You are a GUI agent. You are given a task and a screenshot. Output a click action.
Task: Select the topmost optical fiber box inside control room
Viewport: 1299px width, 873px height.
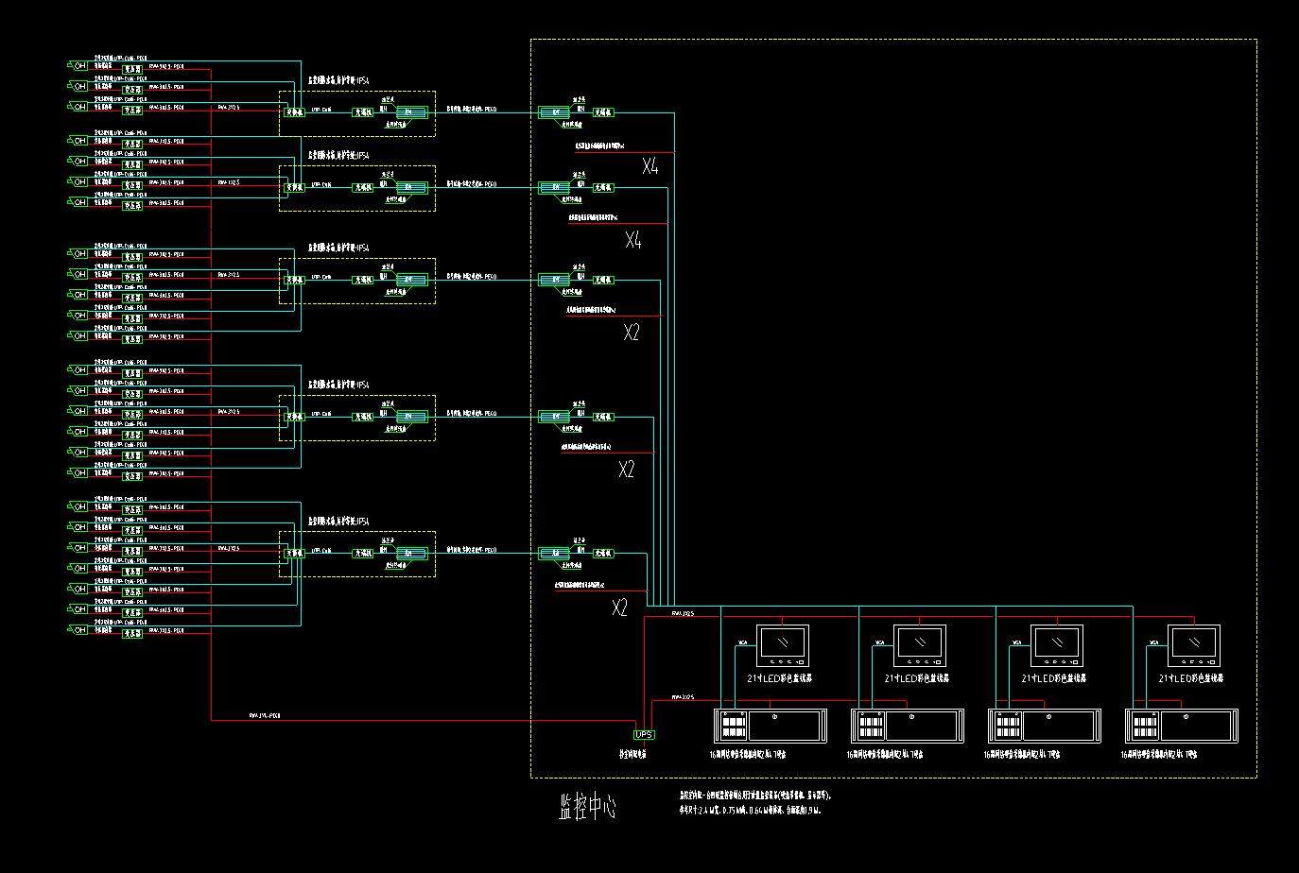pyautogui.click(x=550, y=112)
